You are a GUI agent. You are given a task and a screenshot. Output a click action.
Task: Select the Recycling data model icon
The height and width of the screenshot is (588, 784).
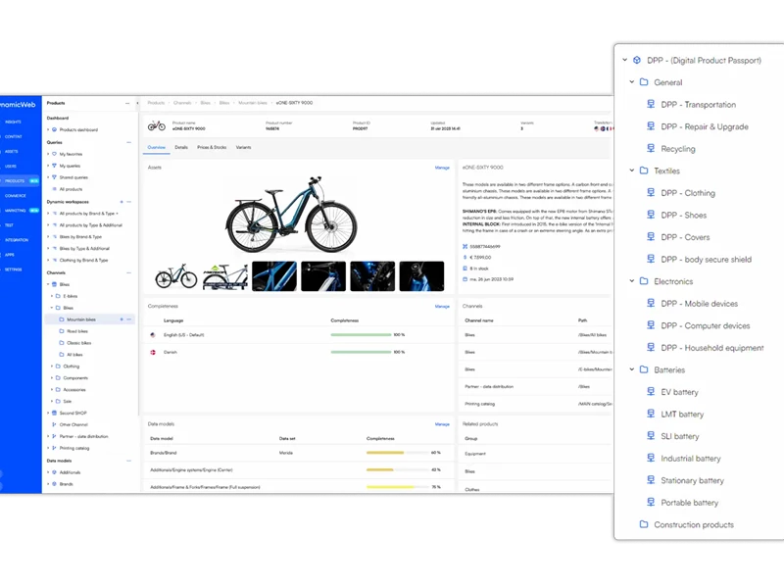click(x=651, y=148)
